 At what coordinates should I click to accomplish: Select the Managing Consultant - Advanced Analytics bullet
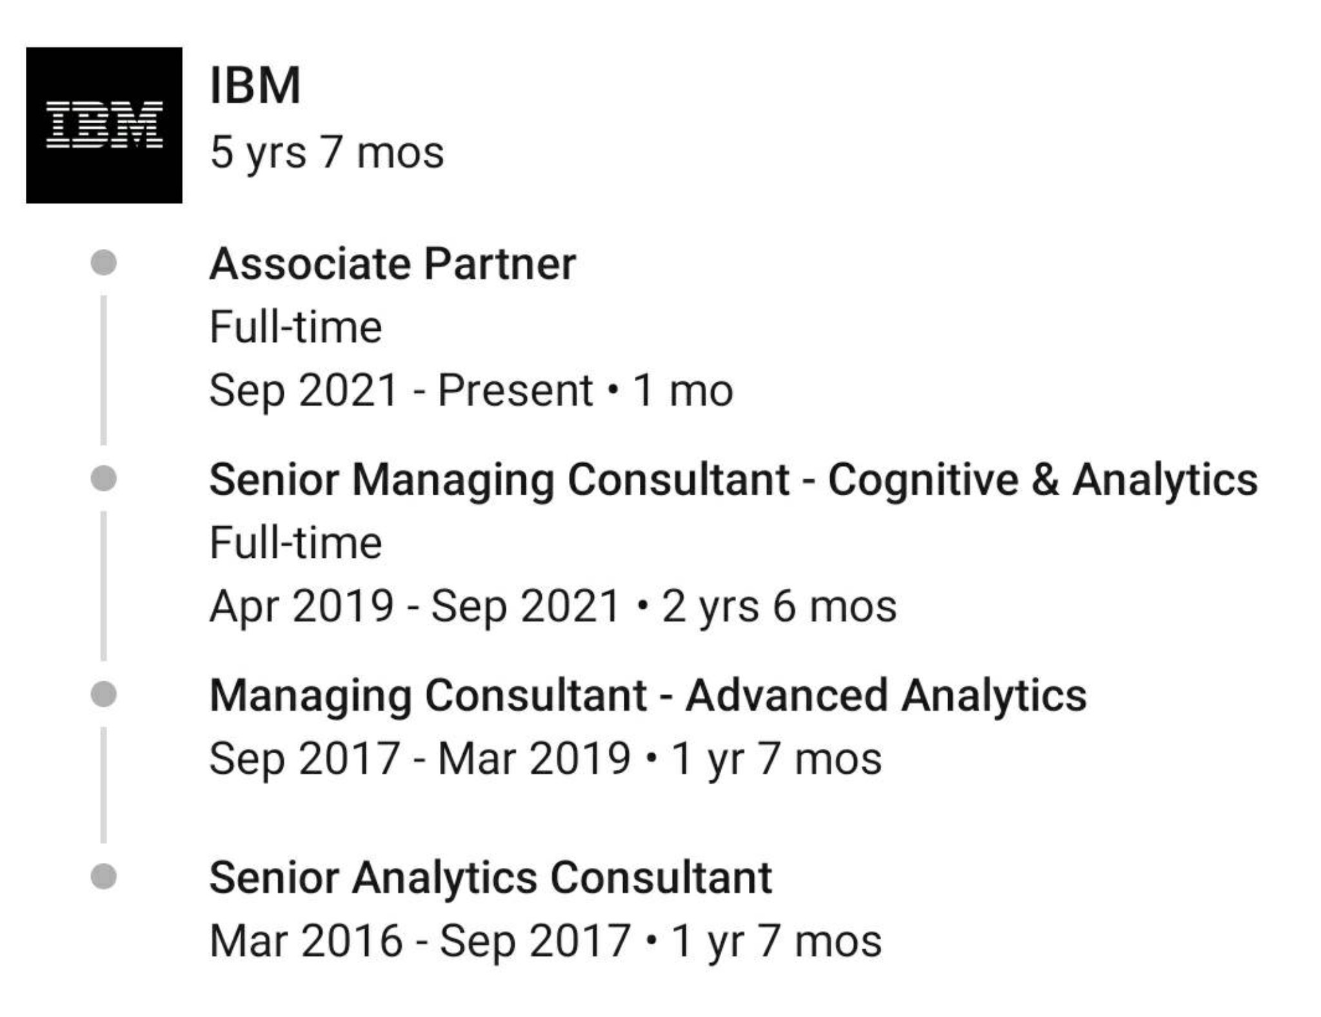click(x=104, y=695)
